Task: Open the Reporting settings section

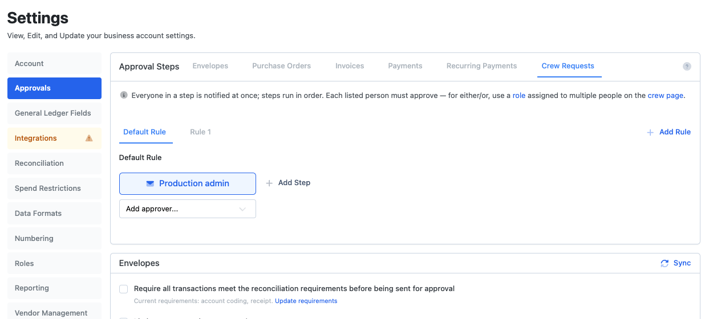Action: pyautogui.click(x=54, y=288)
